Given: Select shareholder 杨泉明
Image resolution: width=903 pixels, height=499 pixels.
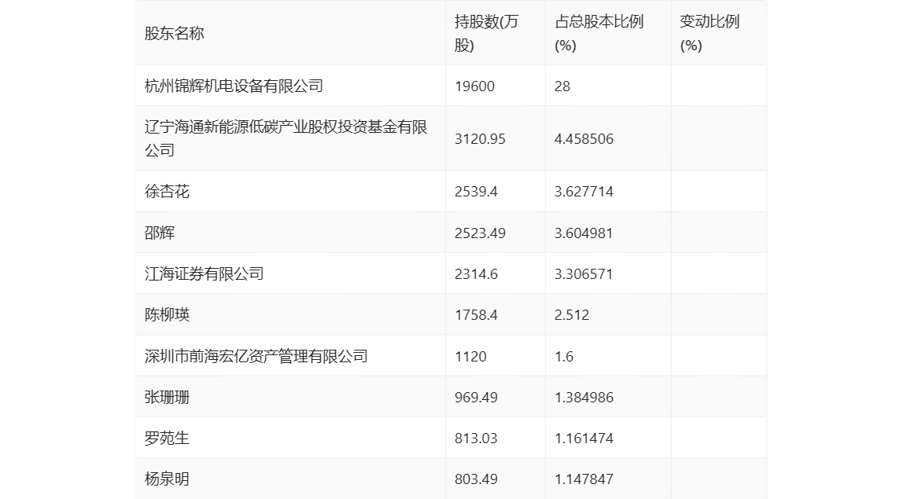Looking at the screenshot, I should [167, 479].
